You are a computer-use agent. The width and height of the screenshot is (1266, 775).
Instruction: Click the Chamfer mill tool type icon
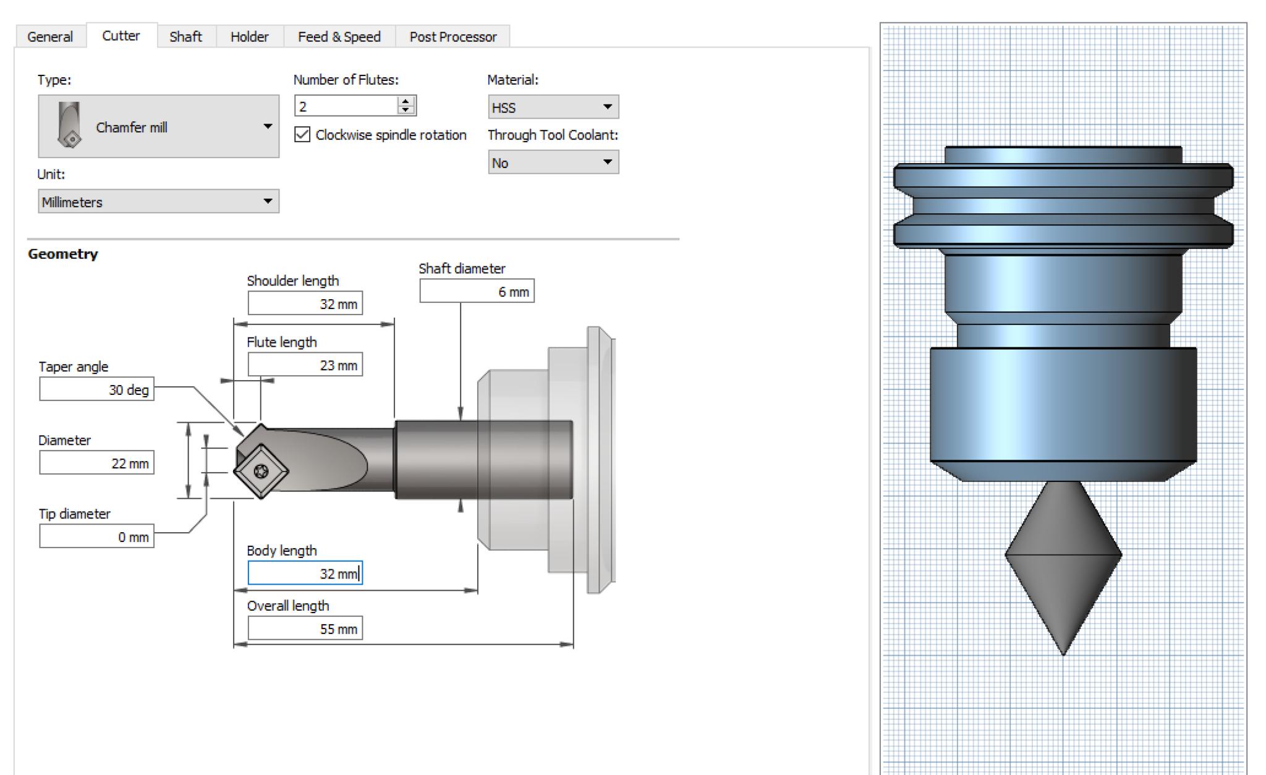pos(69,125)
